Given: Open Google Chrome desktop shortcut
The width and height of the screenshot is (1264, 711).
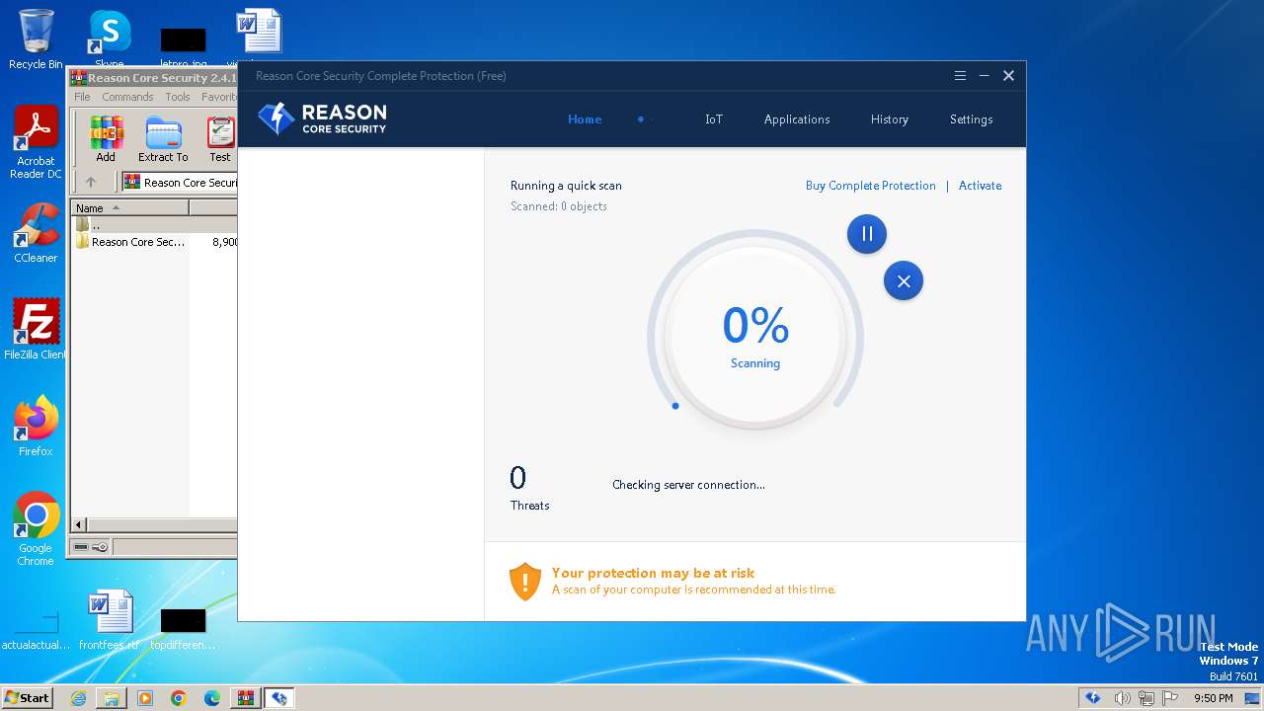Looking at the screenshot, I should pos(36,529).
